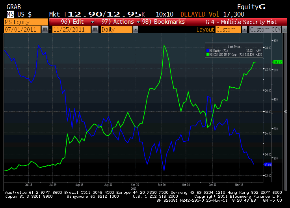Screen dimensions: 290x208
Task: Click 'G 4 - Multiple Security Hist' title
Action: (x=241, y=22)
